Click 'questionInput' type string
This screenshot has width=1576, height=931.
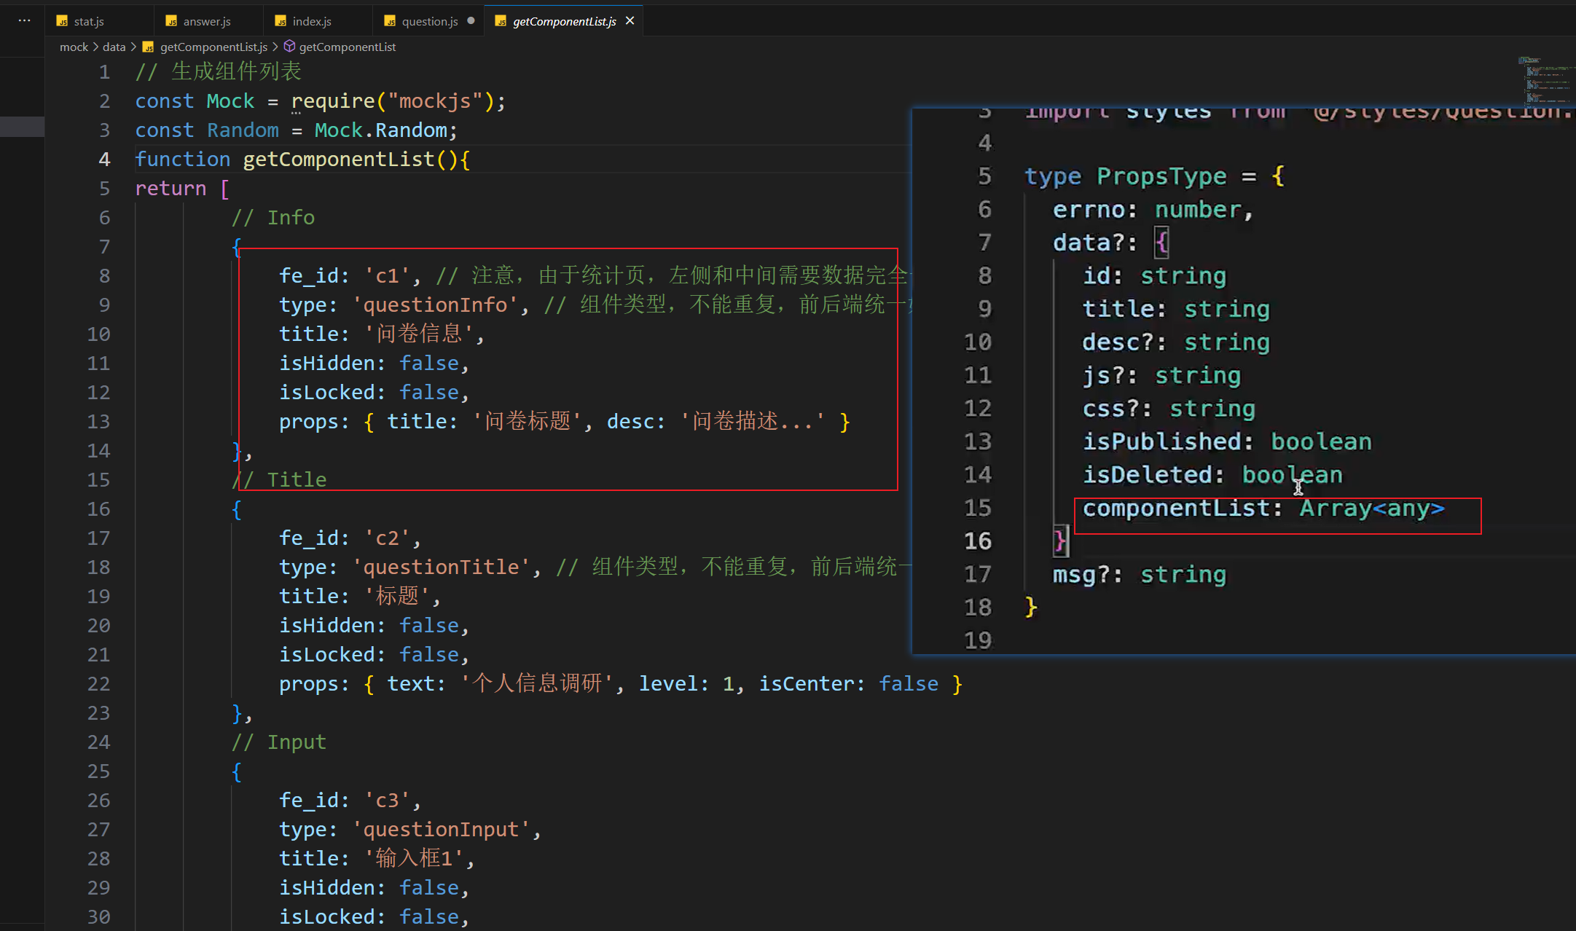click(442, 829)
